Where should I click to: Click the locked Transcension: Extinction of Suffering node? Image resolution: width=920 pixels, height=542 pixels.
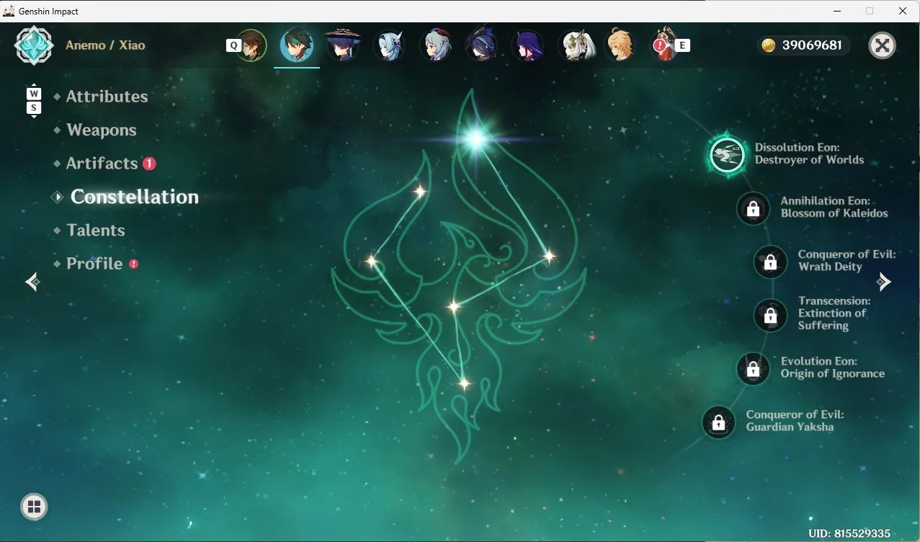click(x=770, y=315)
